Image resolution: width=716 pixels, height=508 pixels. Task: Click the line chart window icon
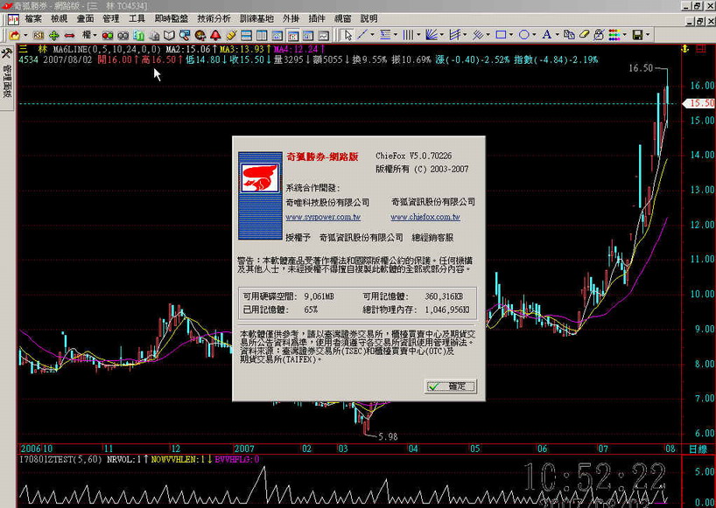point(324,35)
